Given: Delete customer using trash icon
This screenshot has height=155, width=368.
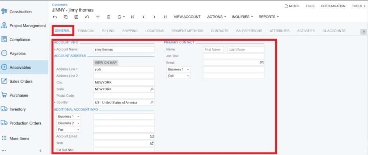Looking at the screenshot, I should [x=109, y=17].
